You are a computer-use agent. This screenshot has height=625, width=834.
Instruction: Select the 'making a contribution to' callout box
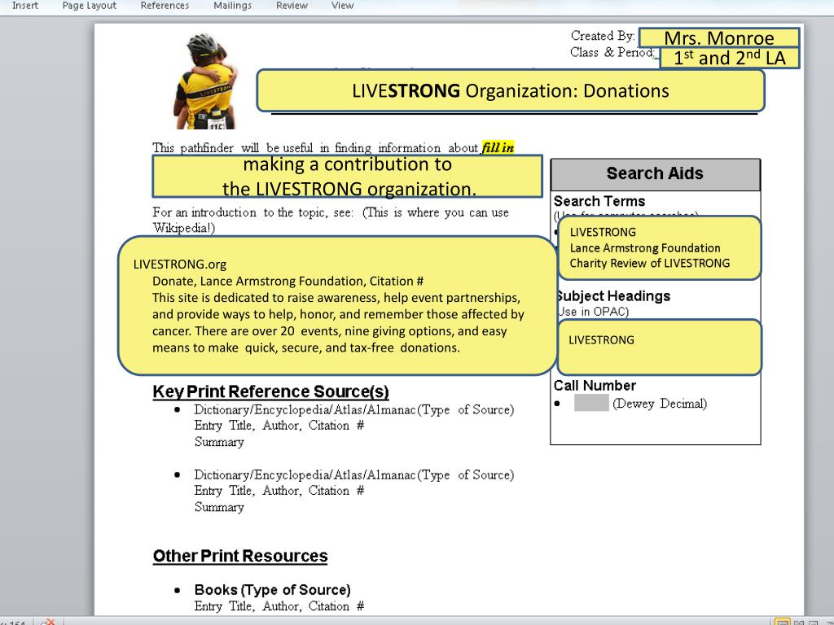point(347,177)
